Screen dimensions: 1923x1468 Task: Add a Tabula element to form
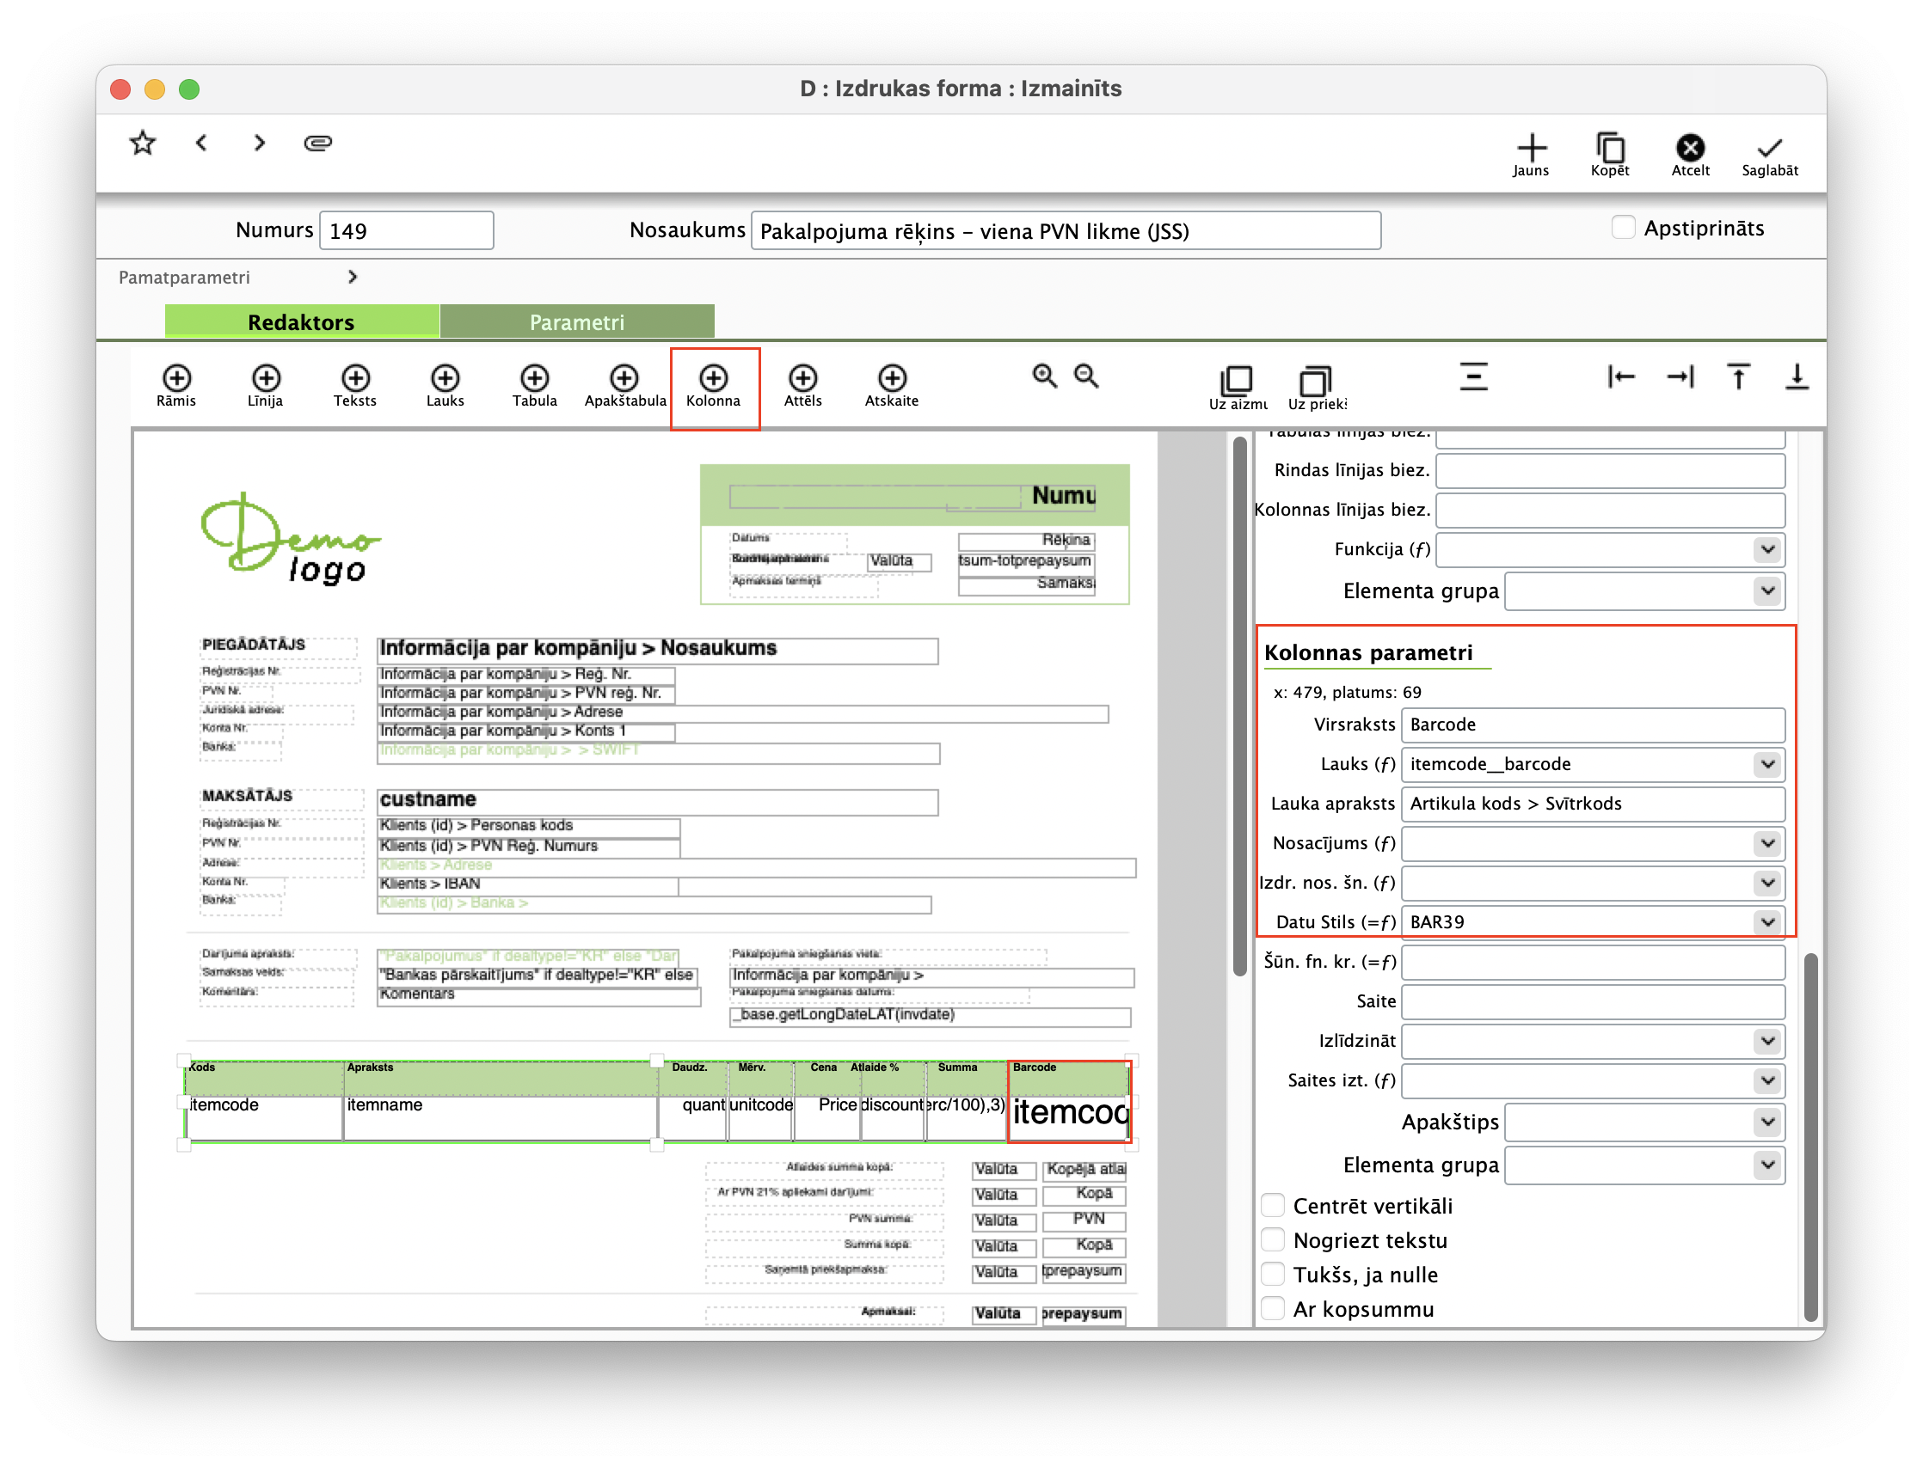click(x=534, y=378)
